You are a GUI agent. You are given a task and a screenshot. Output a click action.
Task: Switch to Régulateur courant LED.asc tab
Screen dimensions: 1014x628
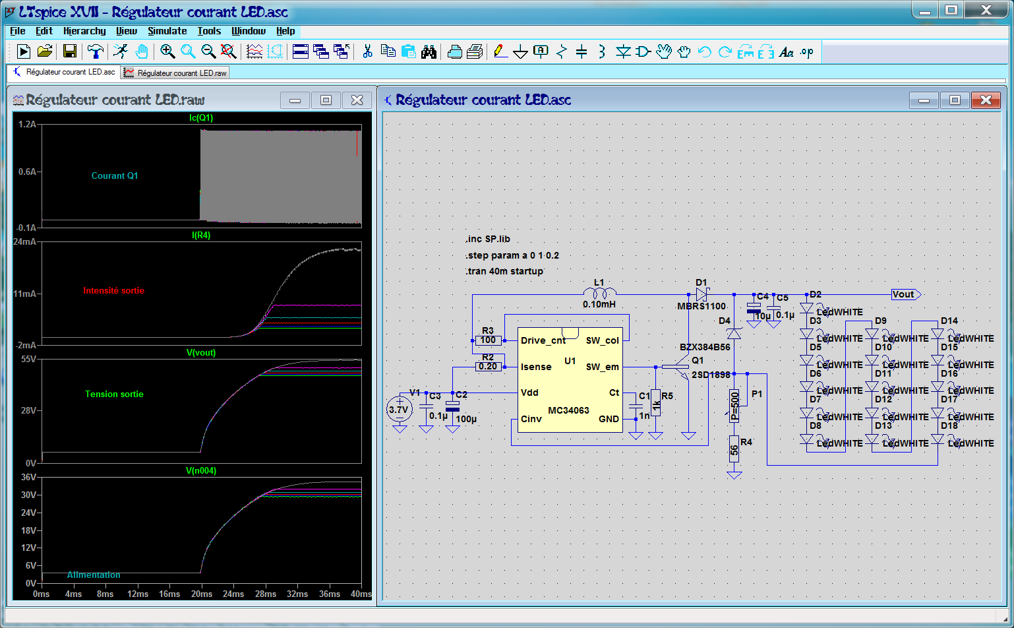pyautogui.click(x=64, y=72)
